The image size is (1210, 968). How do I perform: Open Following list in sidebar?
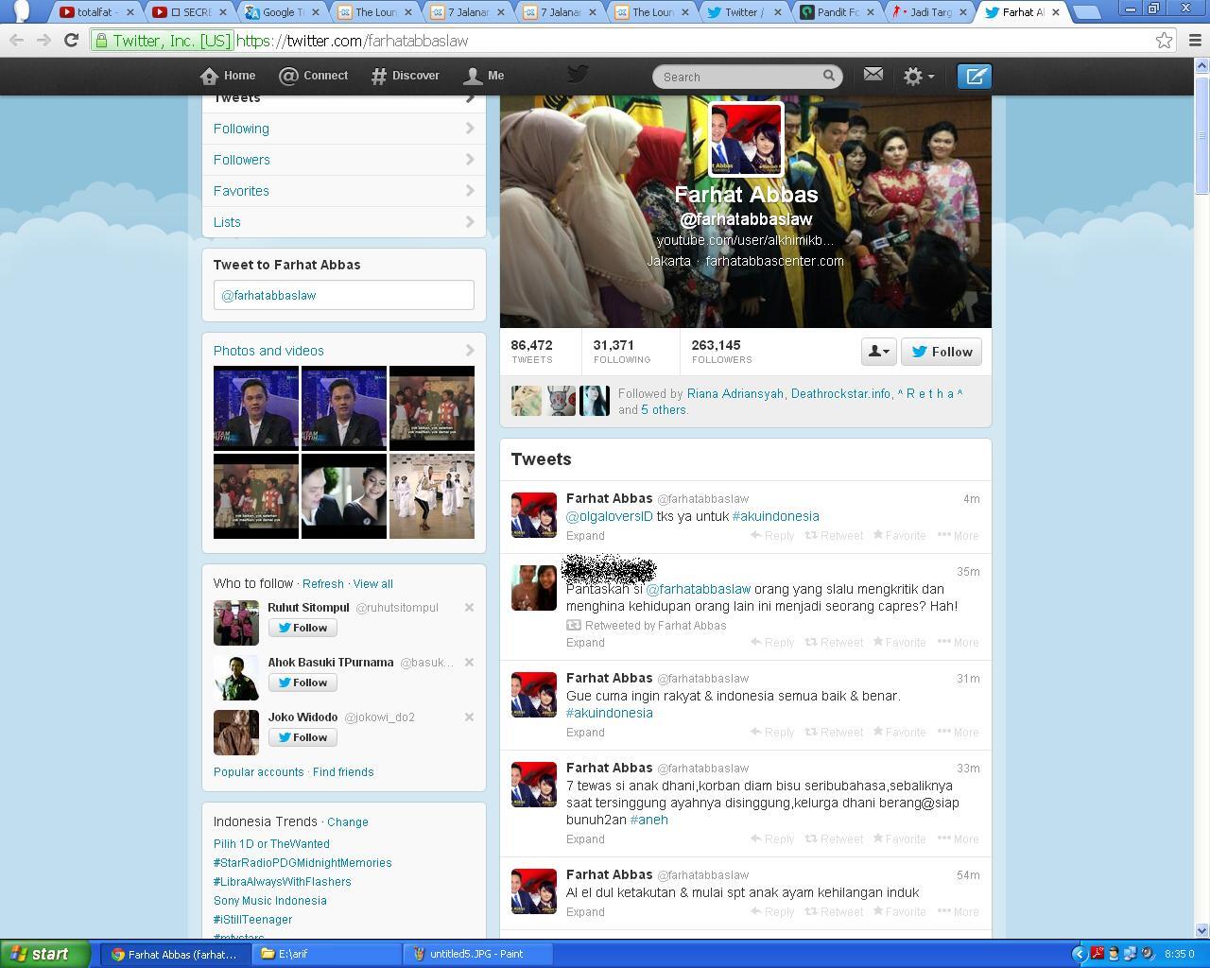click(x=344, y=129)
